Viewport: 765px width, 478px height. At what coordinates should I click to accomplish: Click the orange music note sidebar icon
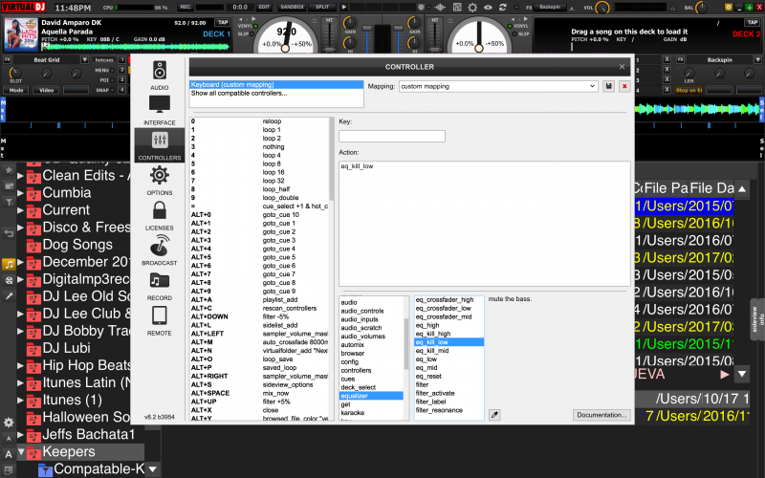[9, 264]
